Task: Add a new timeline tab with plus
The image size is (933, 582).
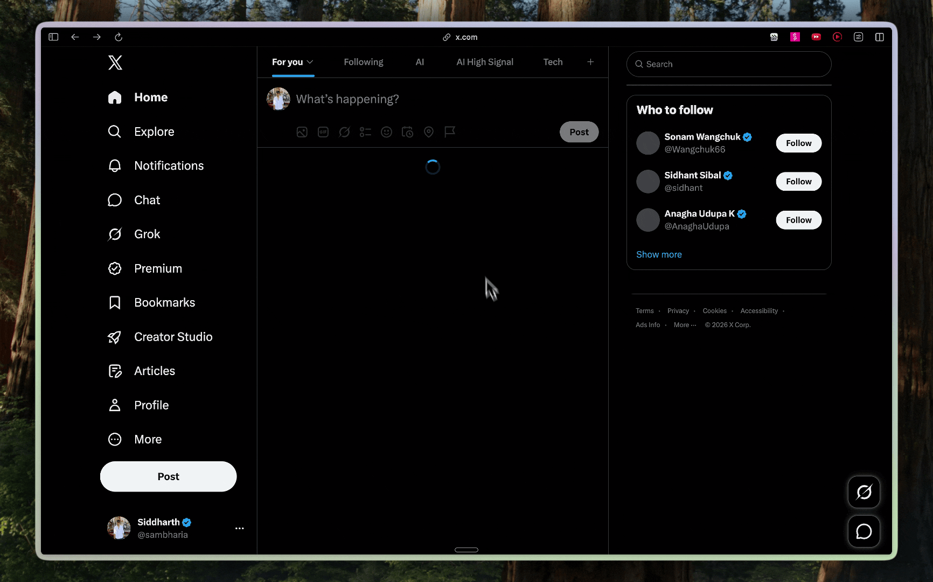Action: (x=590, y=62)
